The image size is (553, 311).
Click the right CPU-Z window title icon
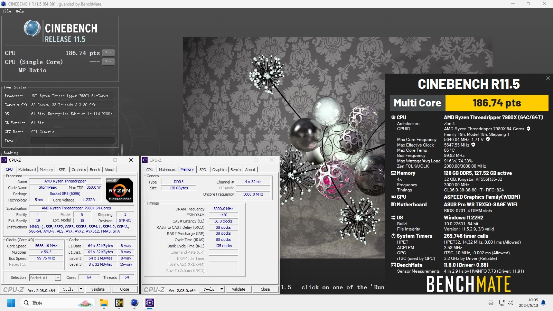(x=145, y=160)
